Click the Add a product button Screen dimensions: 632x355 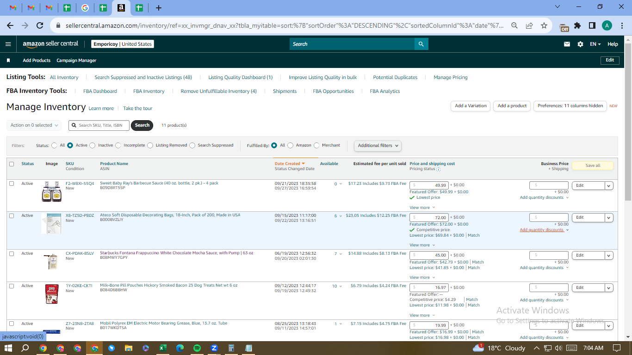coord(512,106)
